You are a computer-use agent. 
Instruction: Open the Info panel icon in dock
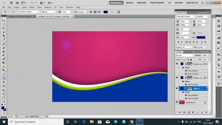tap(219, 26)
